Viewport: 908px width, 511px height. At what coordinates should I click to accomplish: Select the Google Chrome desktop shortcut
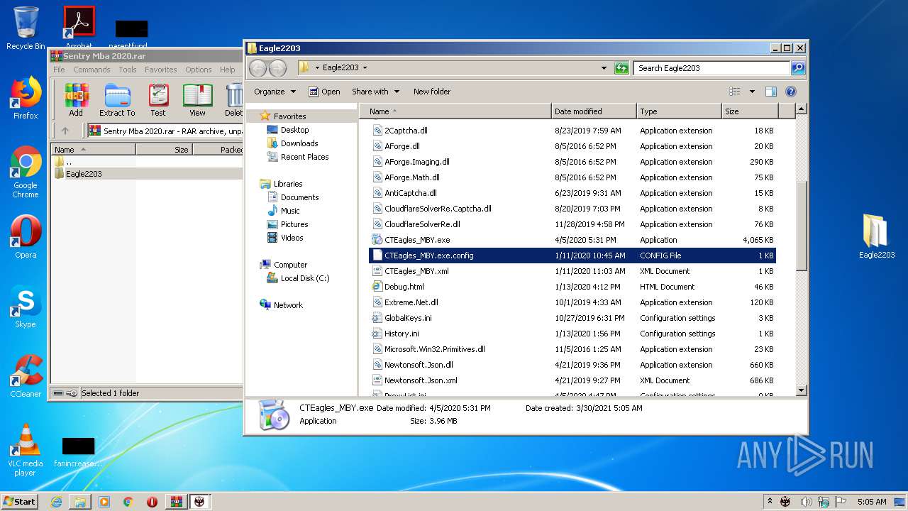point(26,172)
